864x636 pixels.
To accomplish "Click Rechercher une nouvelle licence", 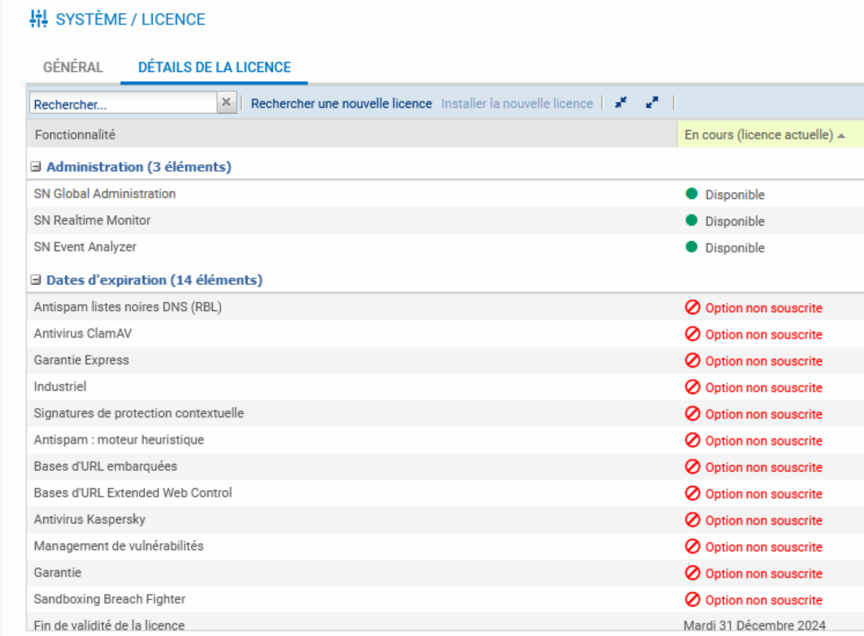I will pos(341,103).
